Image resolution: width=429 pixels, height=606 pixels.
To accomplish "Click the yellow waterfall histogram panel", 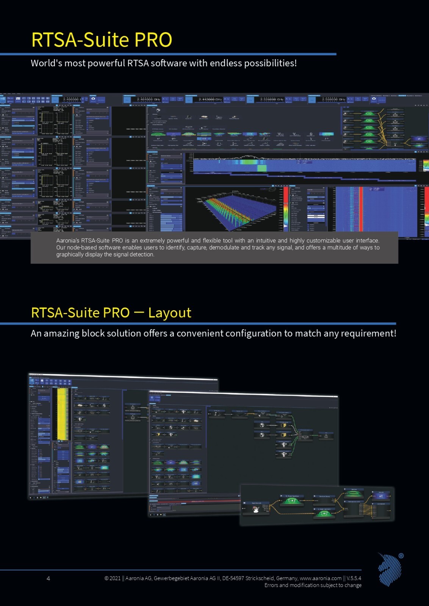I will pos(63,414).
